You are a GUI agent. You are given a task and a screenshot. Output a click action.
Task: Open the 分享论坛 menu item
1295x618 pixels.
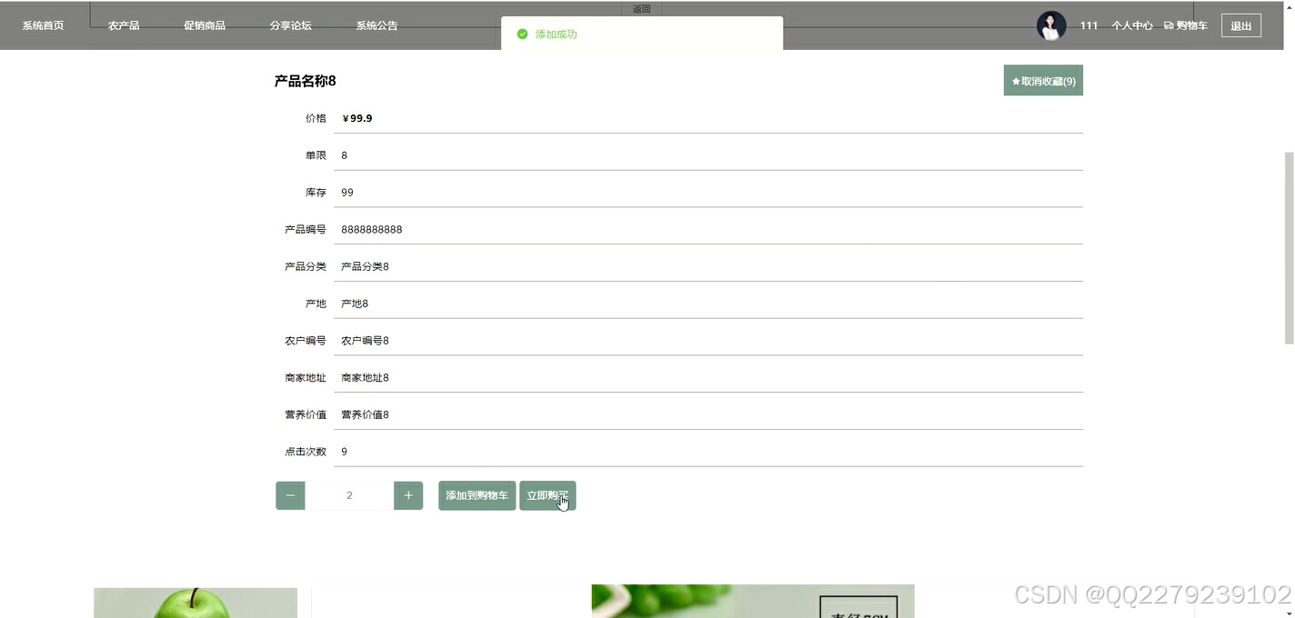(x=291, y=25)
